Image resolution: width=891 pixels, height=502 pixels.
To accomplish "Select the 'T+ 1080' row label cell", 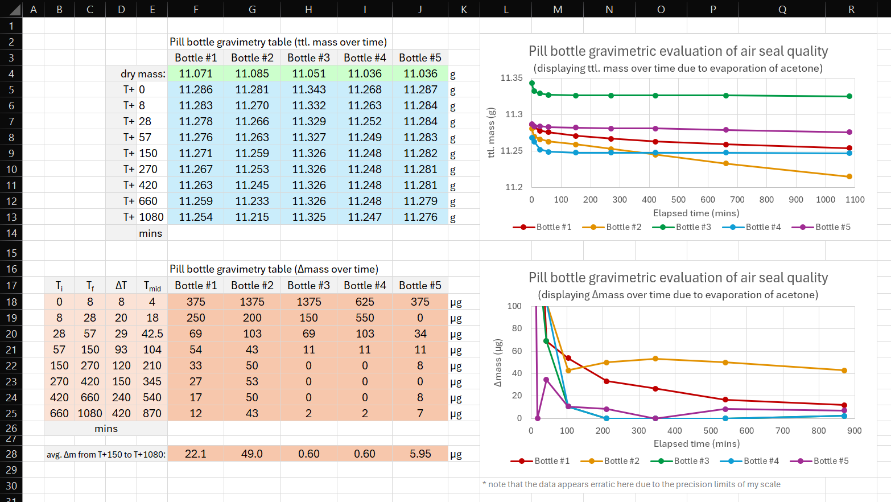I will pos(143,217).
